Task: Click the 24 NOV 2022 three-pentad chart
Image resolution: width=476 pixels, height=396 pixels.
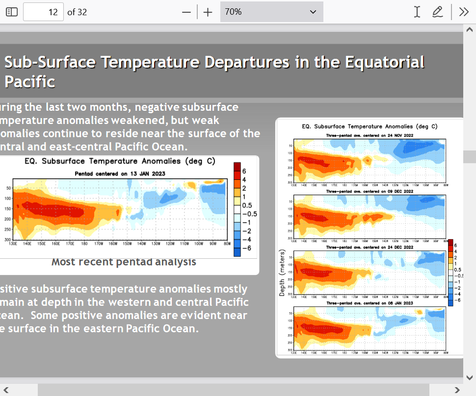Action: [370, 161]
